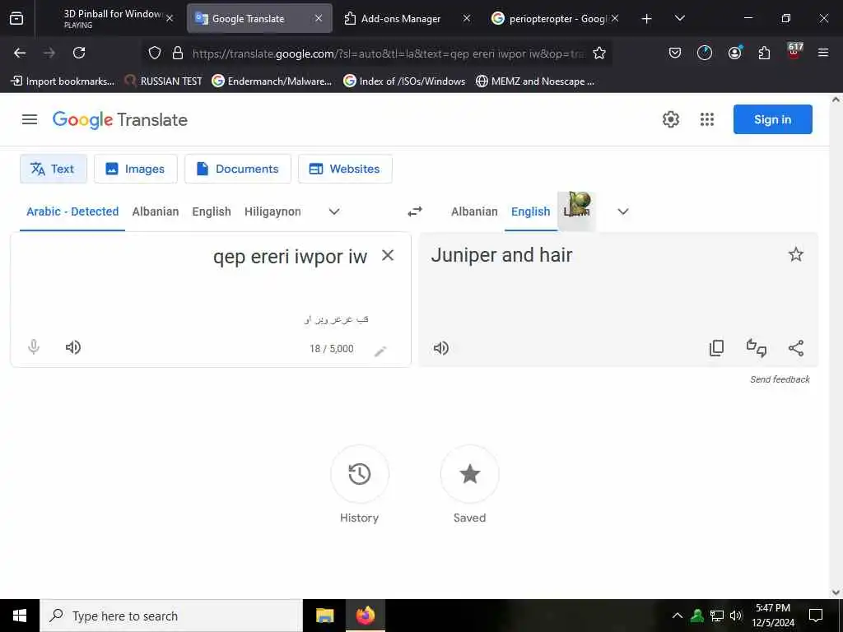
Task: Listen to the translated text
Action: point(441,348)
